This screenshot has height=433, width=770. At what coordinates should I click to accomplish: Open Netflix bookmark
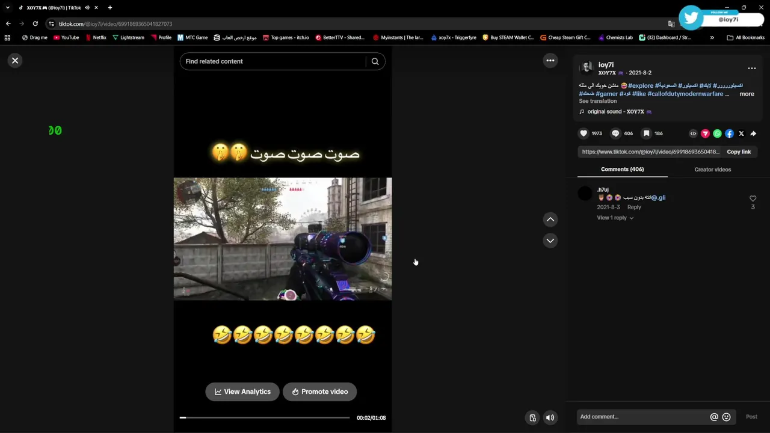pyautogui.click(x=96, y=37)
